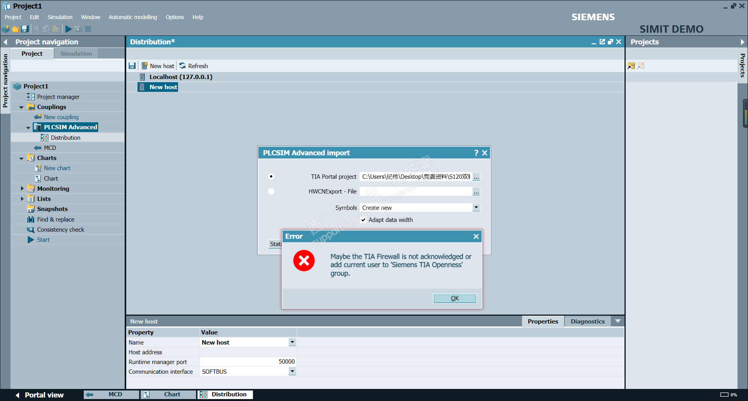Close the Error dialog with its X
Viewport: 748px width, 401px height.
[x=476, y=236]
